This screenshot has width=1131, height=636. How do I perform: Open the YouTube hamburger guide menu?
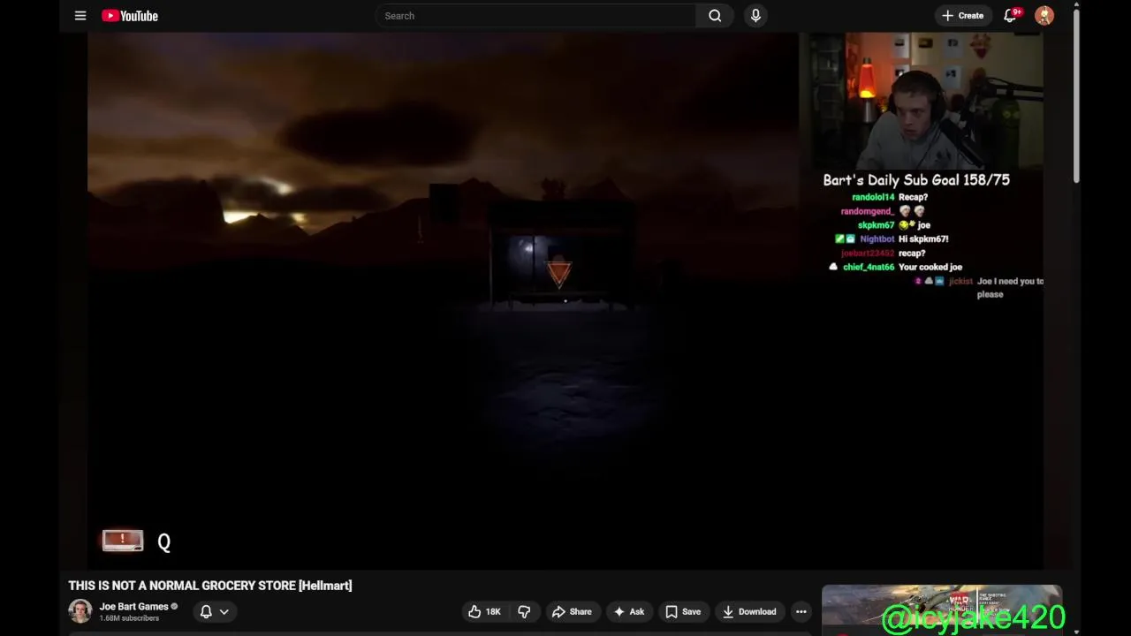(80, 16)
